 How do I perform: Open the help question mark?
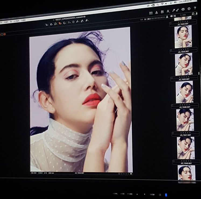[195, 8]
